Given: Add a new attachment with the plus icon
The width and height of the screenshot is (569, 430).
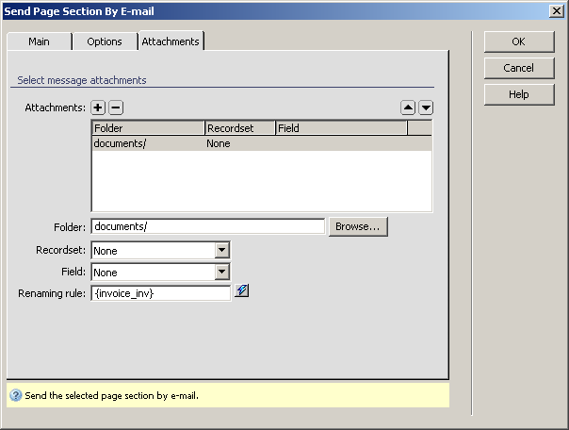Looking at the screenshot, I should (x=98, y=108).
